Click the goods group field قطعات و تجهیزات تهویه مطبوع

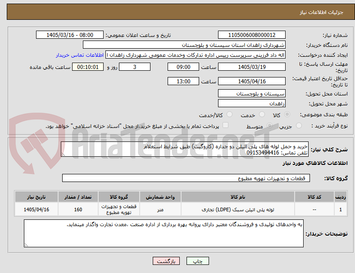click(186, 178)
